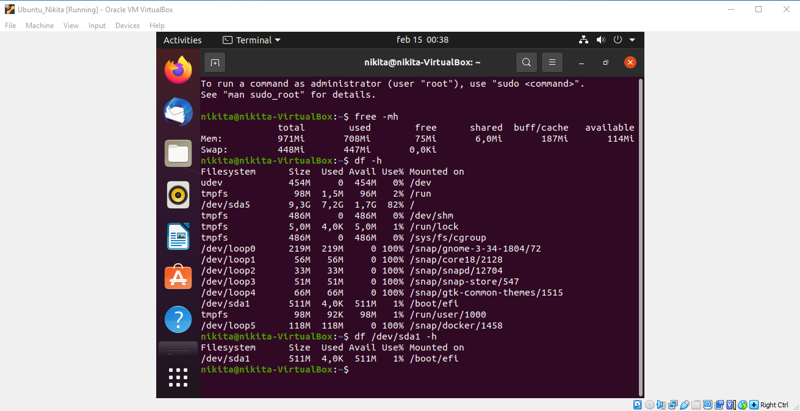
Task: Open the View menu
Action: click(71, 26)
